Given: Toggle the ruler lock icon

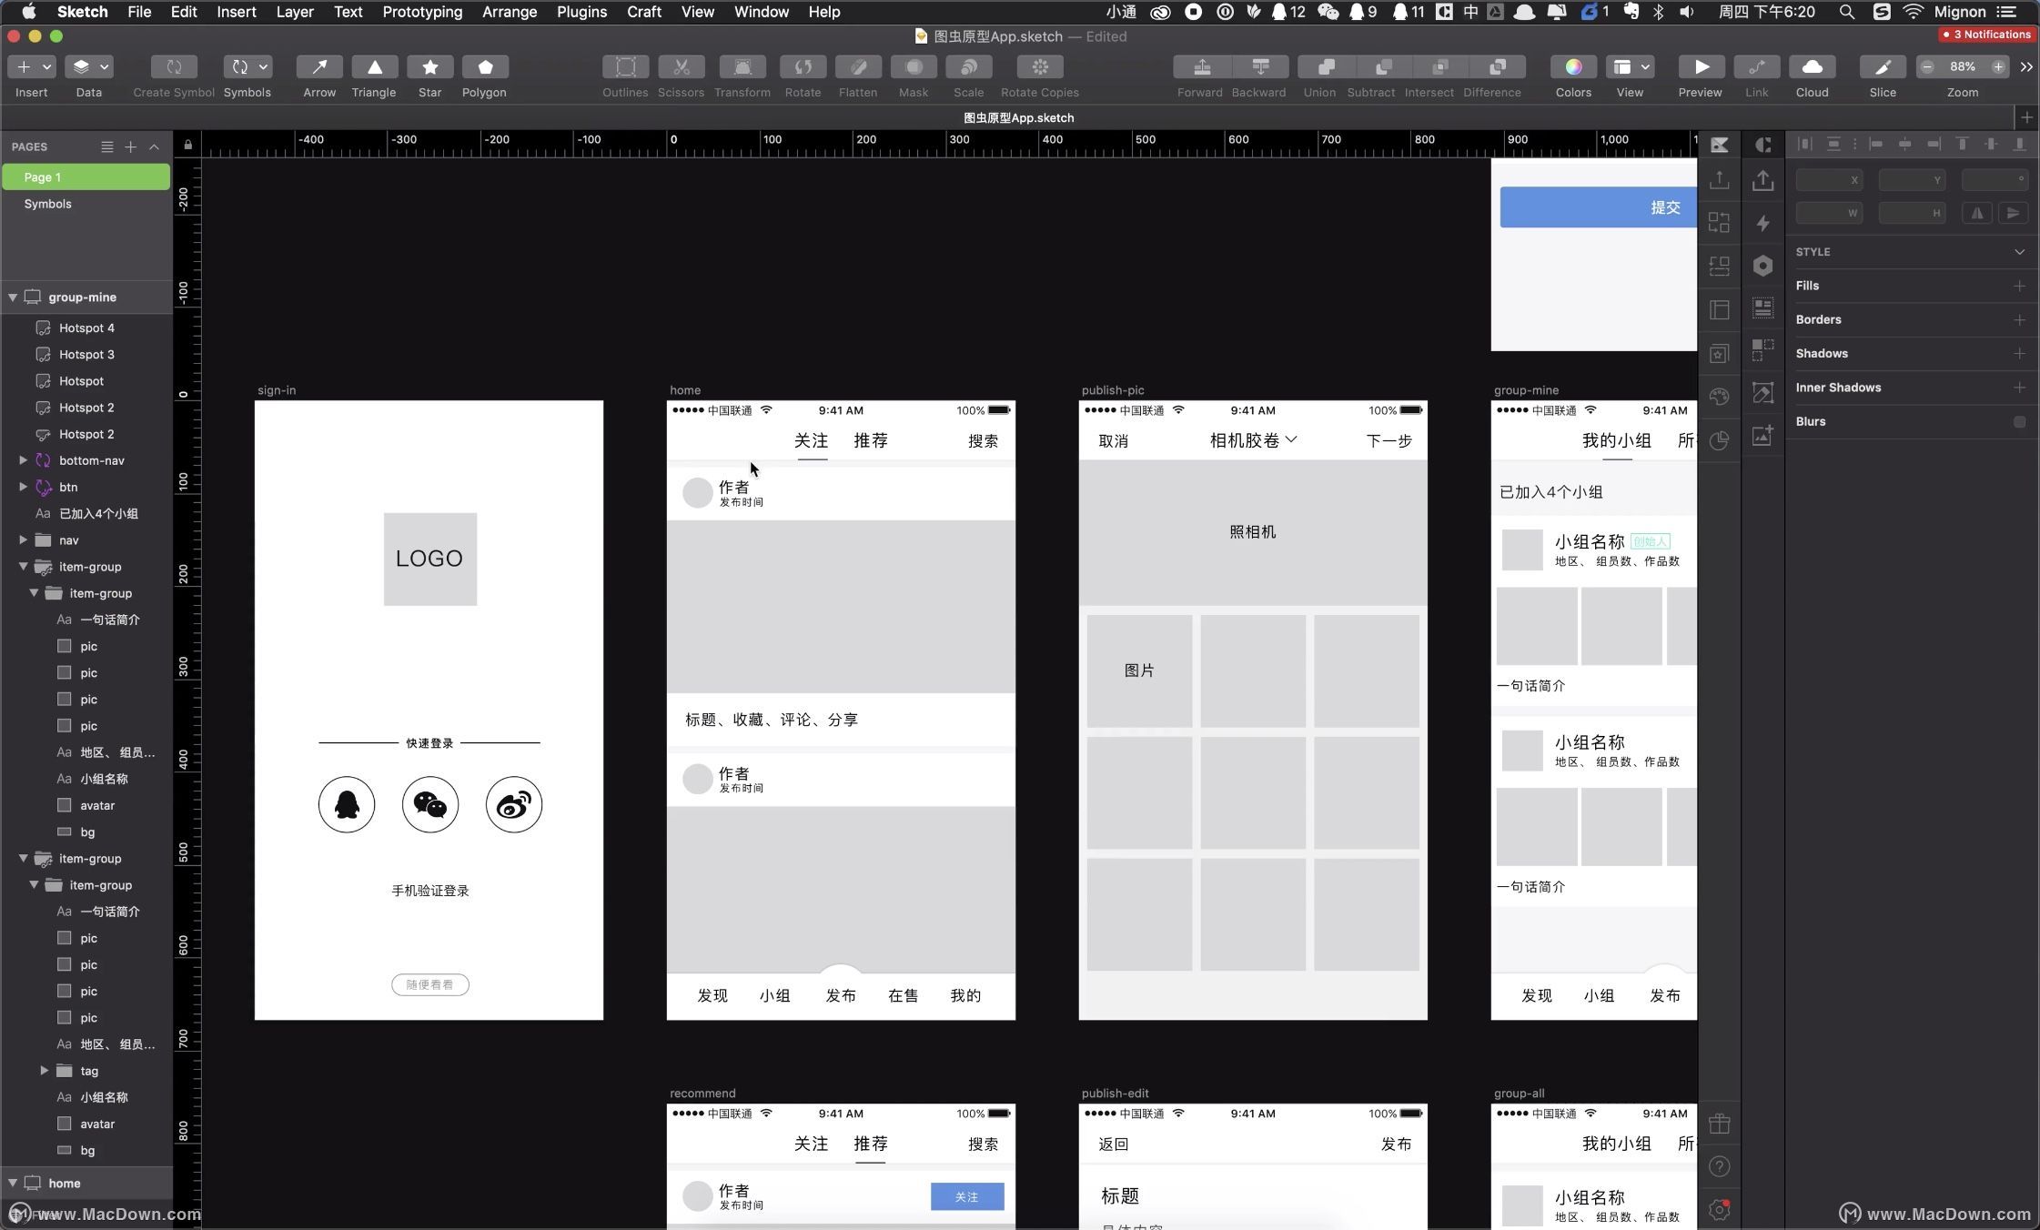Looking at the screenshot, I should click(x=187, y=145).
